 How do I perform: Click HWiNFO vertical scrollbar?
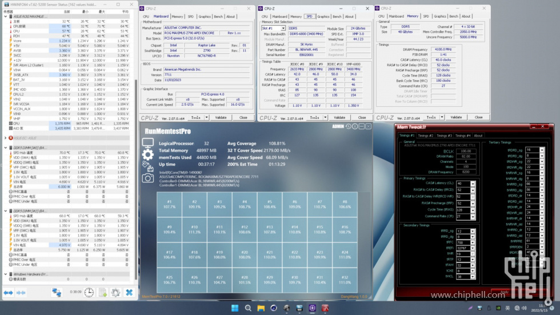[x=136, y=178]
